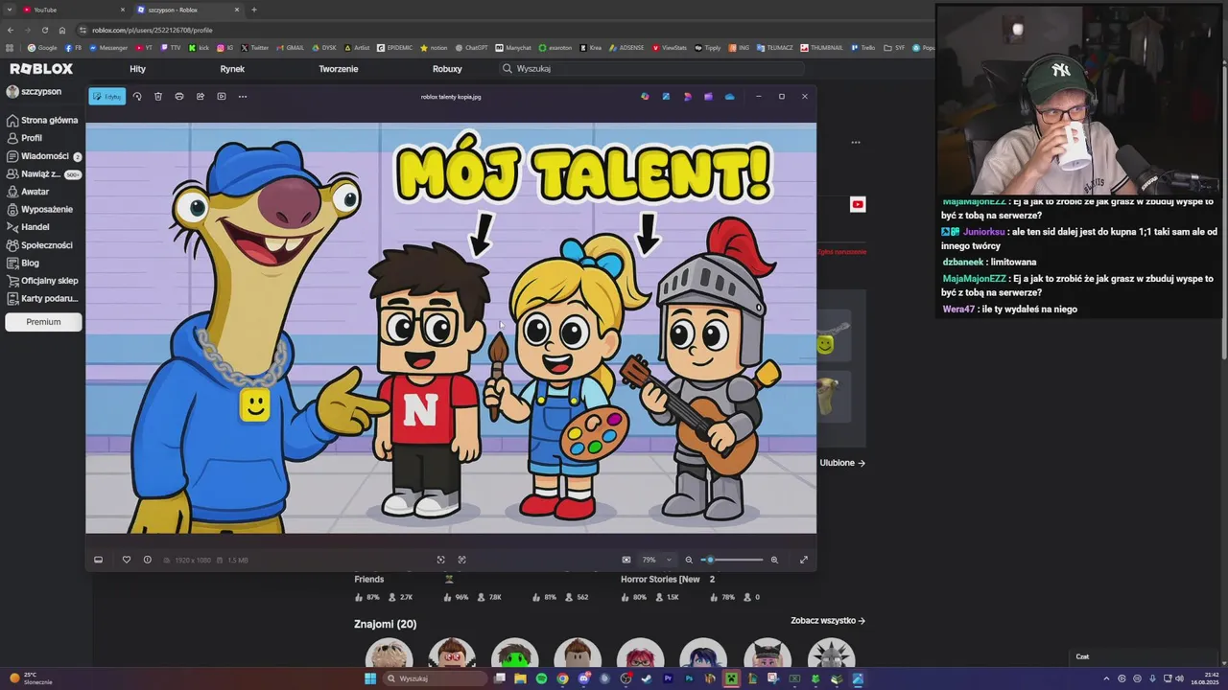Click the Premium button in sidebar

pyautogui.click(x=43, y=322)
